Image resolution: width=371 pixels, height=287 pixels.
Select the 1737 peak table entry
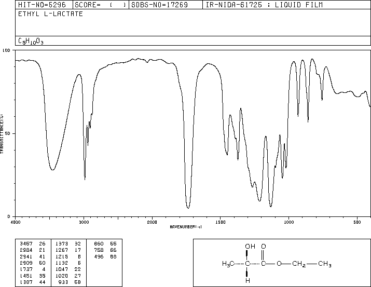(33, 269)
